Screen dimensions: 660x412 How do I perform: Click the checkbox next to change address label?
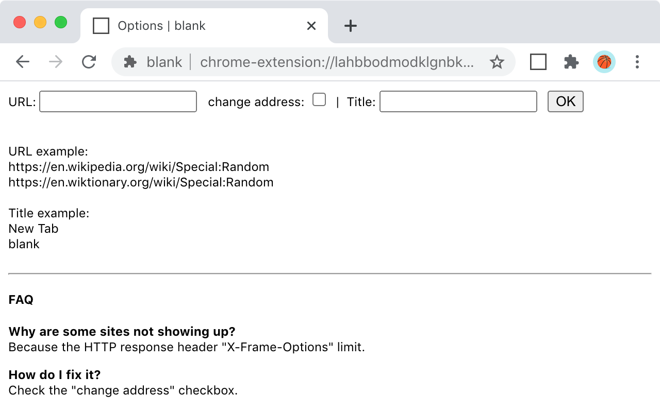pos(319,100)
